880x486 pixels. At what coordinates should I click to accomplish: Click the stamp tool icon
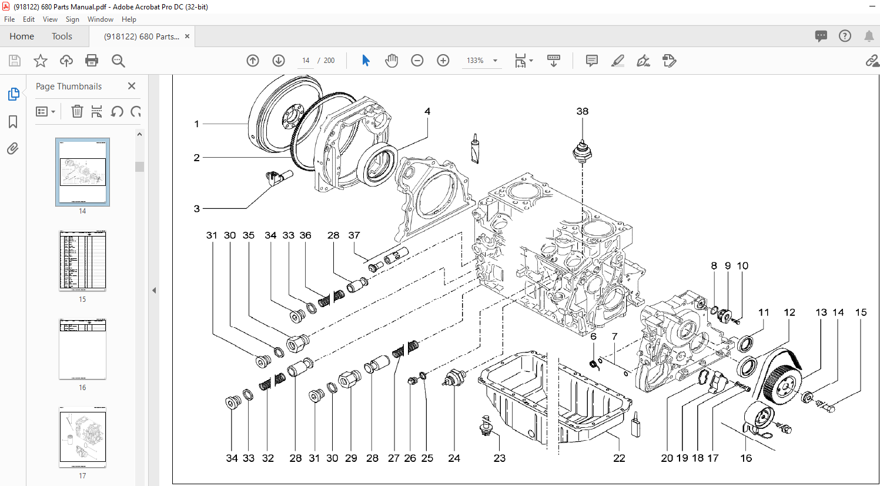coord(670,61)
